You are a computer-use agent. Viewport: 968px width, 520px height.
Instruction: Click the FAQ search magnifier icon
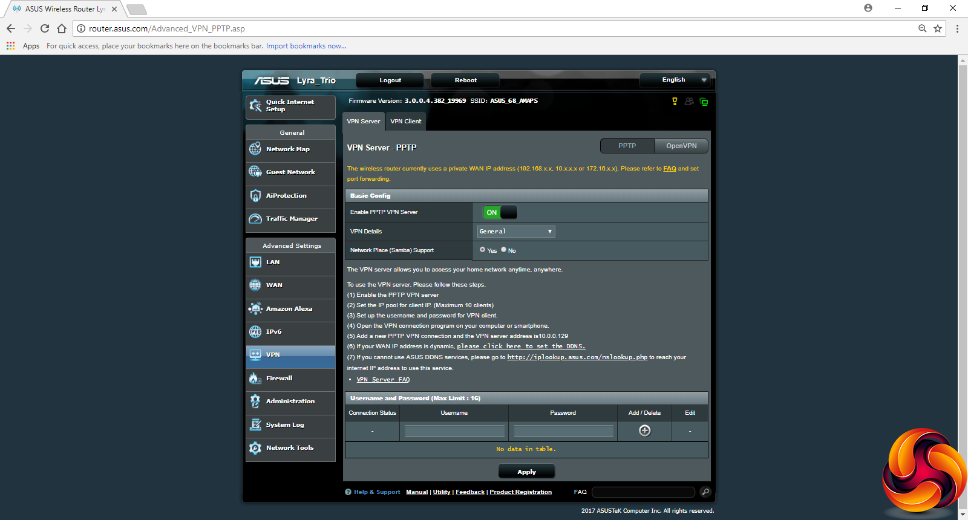(x=705, y=492)
